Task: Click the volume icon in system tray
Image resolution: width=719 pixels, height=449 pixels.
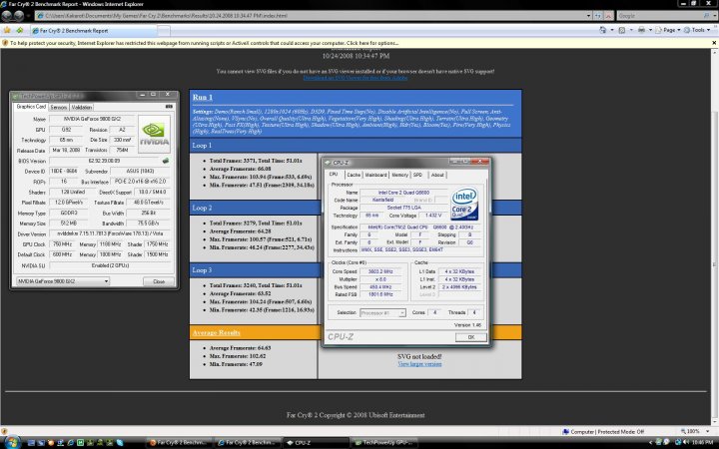Action: tap(686, 442)
